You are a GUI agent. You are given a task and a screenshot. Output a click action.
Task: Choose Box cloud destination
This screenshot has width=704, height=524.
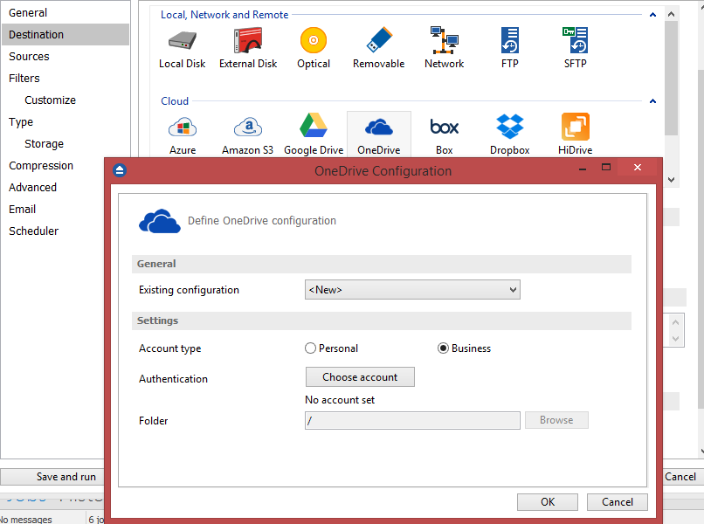click(444, 134)
